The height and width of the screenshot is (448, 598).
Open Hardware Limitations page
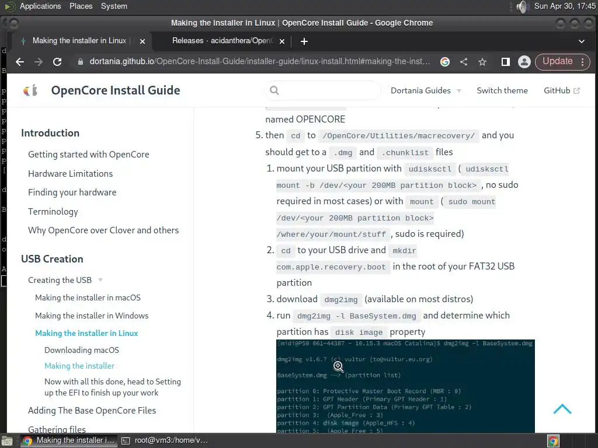click(71, 174)
